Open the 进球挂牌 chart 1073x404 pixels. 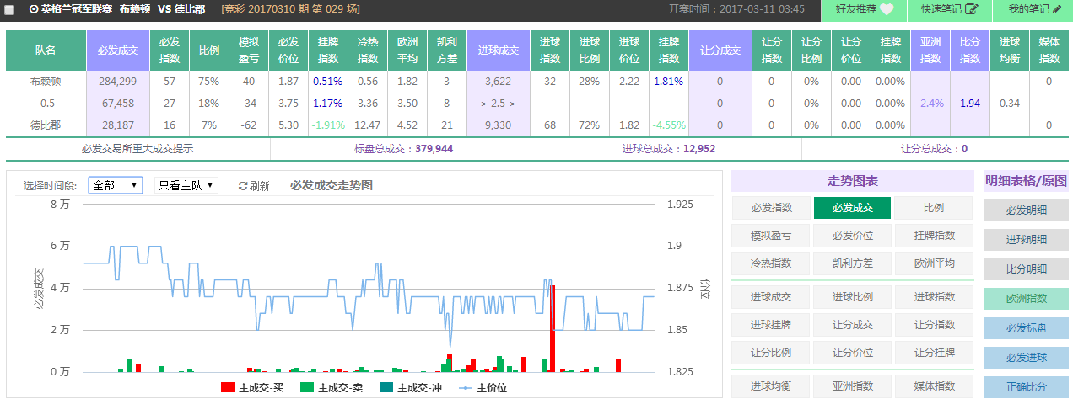(x=771, y=324)
